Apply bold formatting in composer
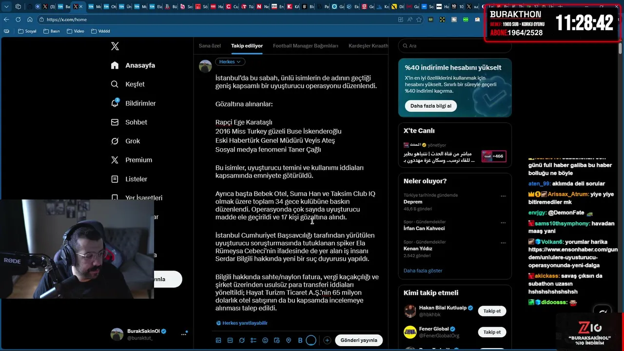Viewport: 624px width, 351px height. pos(300,340)
